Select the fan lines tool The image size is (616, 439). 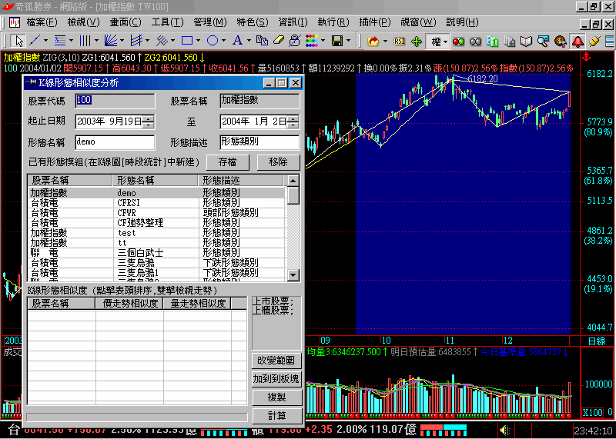pyautogui.click(x=110, y=41)
